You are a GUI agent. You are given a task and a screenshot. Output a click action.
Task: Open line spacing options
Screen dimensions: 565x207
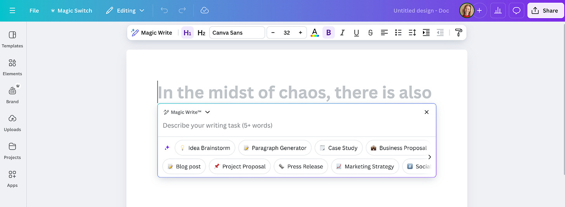point(412,33)
